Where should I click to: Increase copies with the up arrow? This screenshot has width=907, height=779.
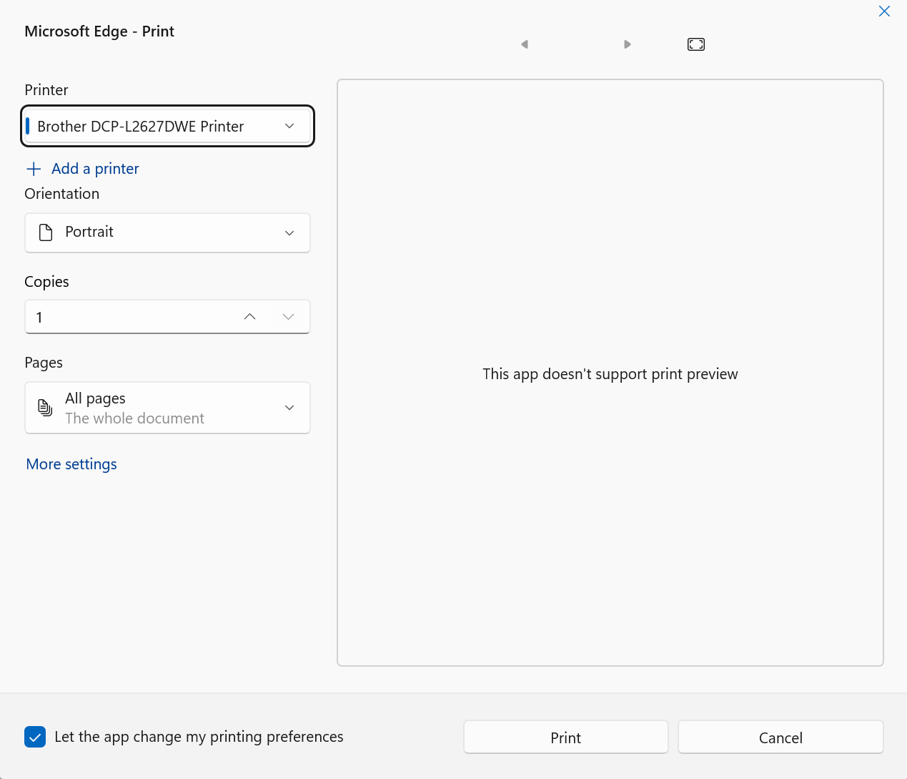click(249, 317)
